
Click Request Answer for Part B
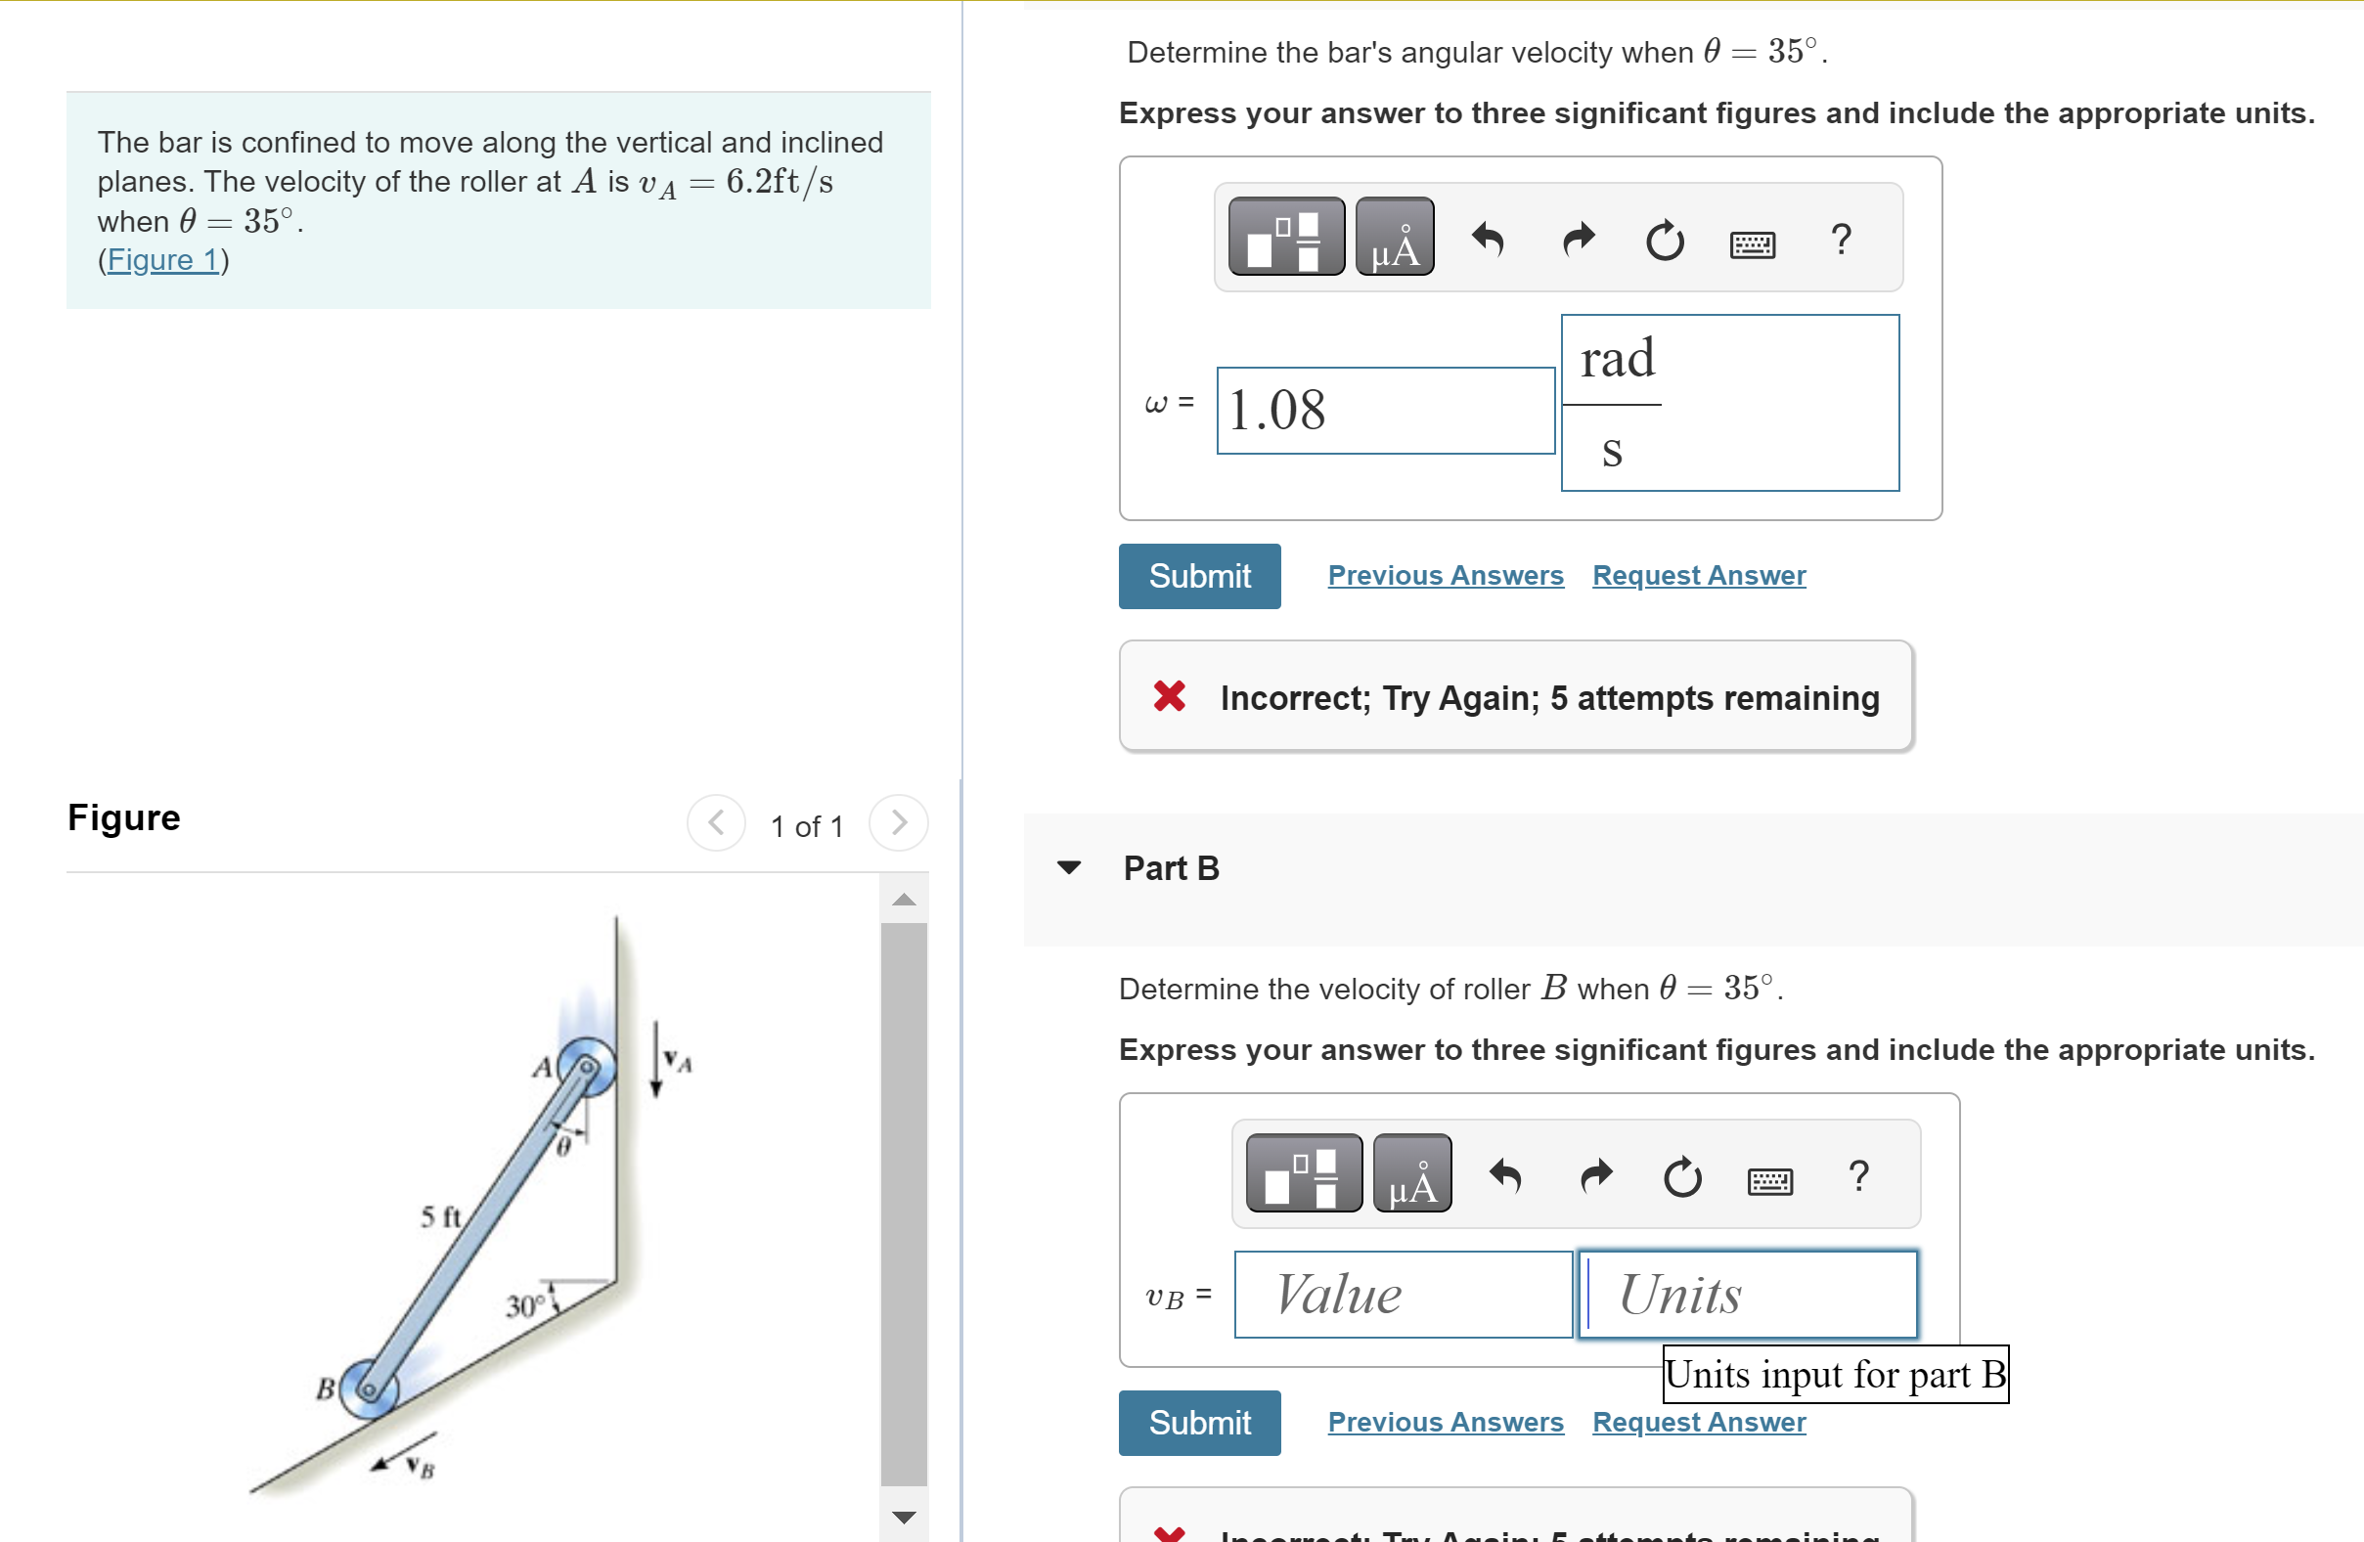1698,1422
